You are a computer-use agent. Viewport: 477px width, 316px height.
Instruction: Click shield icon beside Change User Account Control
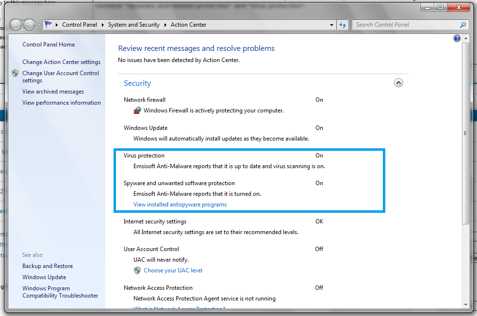15,73
